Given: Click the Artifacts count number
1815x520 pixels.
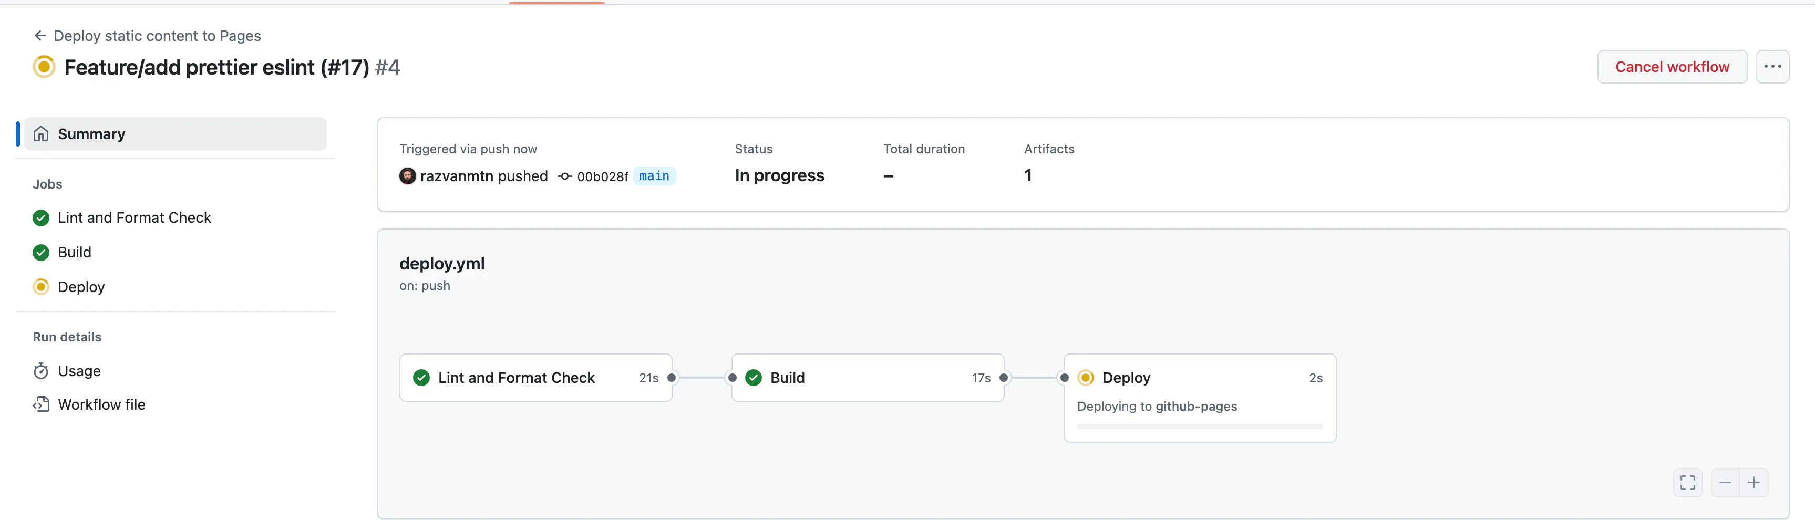Looking at the screenshot, I should 1028,175.
